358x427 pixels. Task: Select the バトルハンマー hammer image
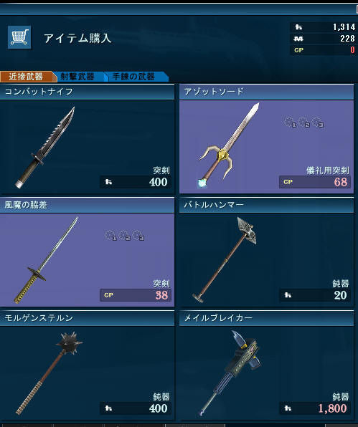pyautogui.click(x=224, y=260)
